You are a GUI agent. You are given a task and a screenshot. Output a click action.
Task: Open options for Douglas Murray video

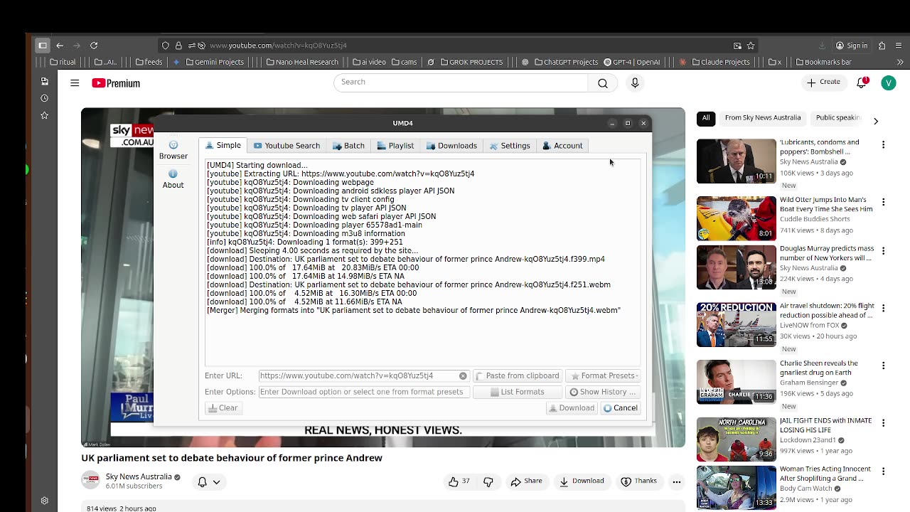point(883,251)
